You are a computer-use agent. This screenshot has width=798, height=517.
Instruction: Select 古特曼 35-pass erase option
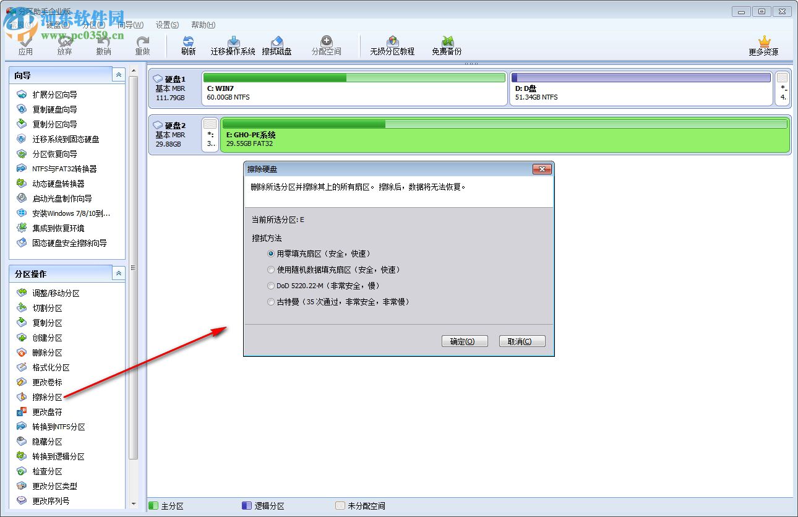click(x=270, y=302)
